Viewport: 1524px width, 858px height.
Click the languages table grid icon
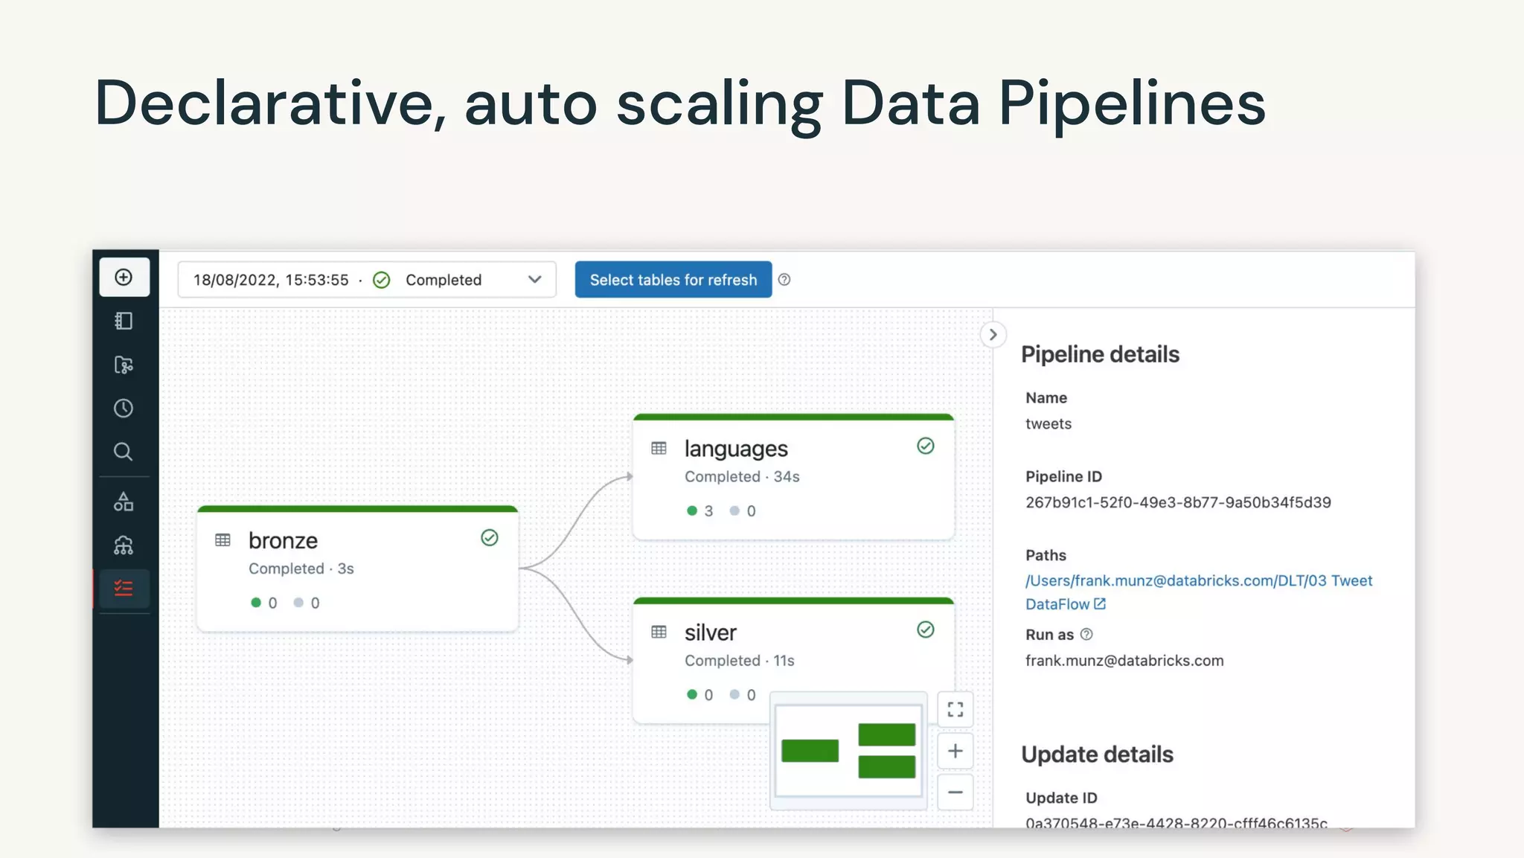(659, 448)
